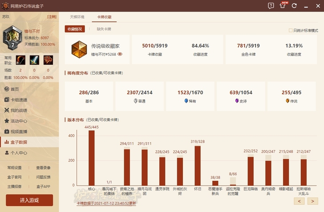Toggle the eye icon beside battle tag
The image size is (324, 212).
tap(120, 54)
